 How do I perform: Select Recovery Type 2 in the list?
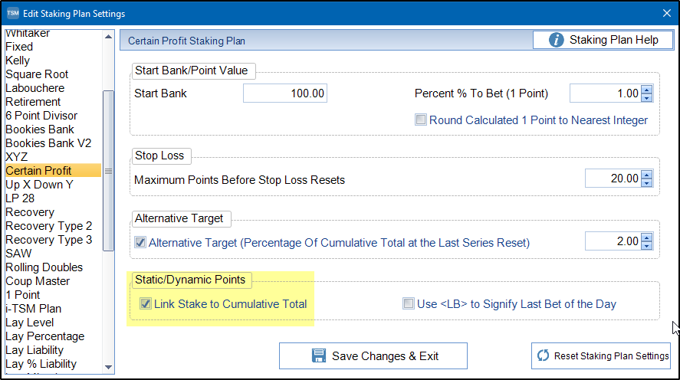(x=48, y=226)
